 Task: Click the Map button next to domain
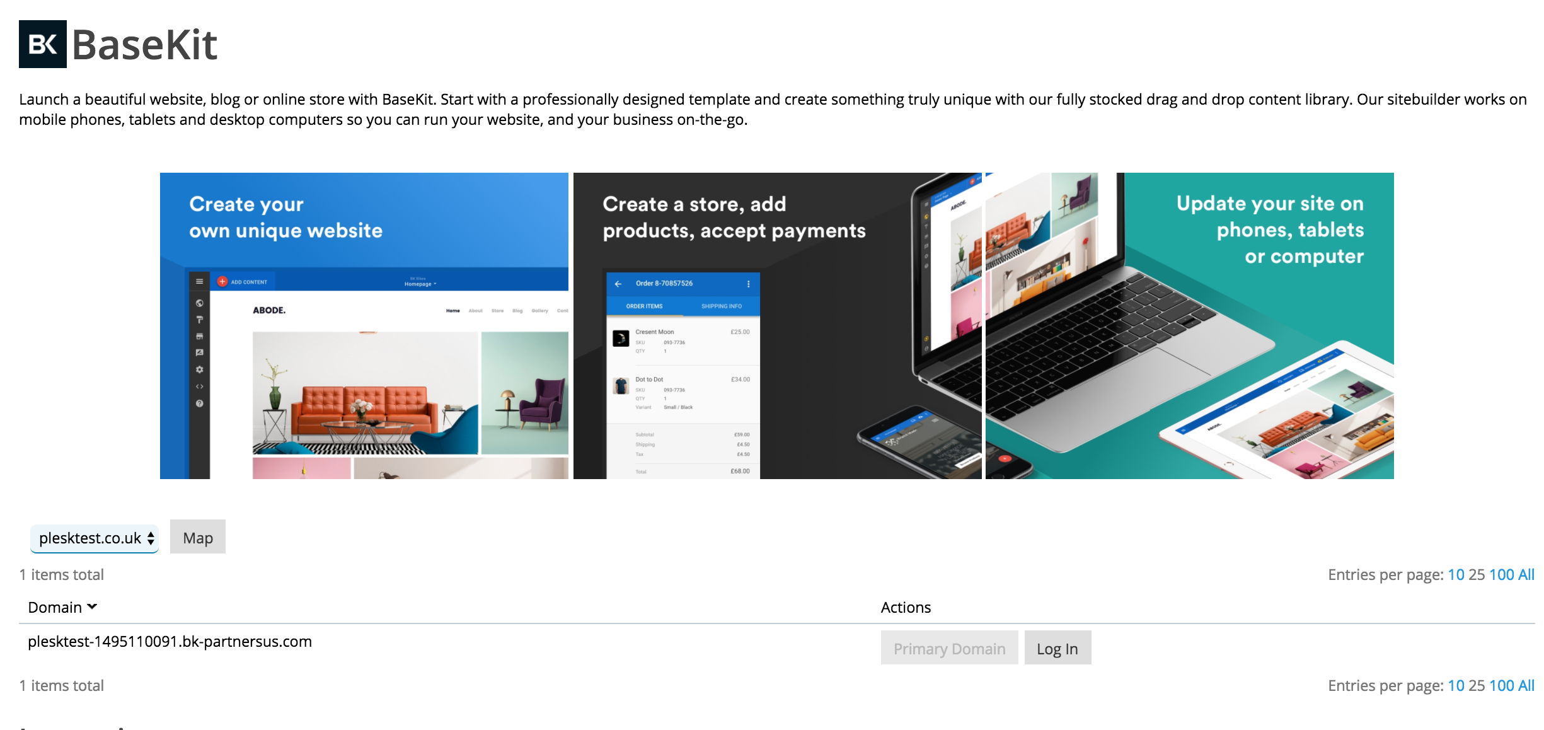pos(197,537)
